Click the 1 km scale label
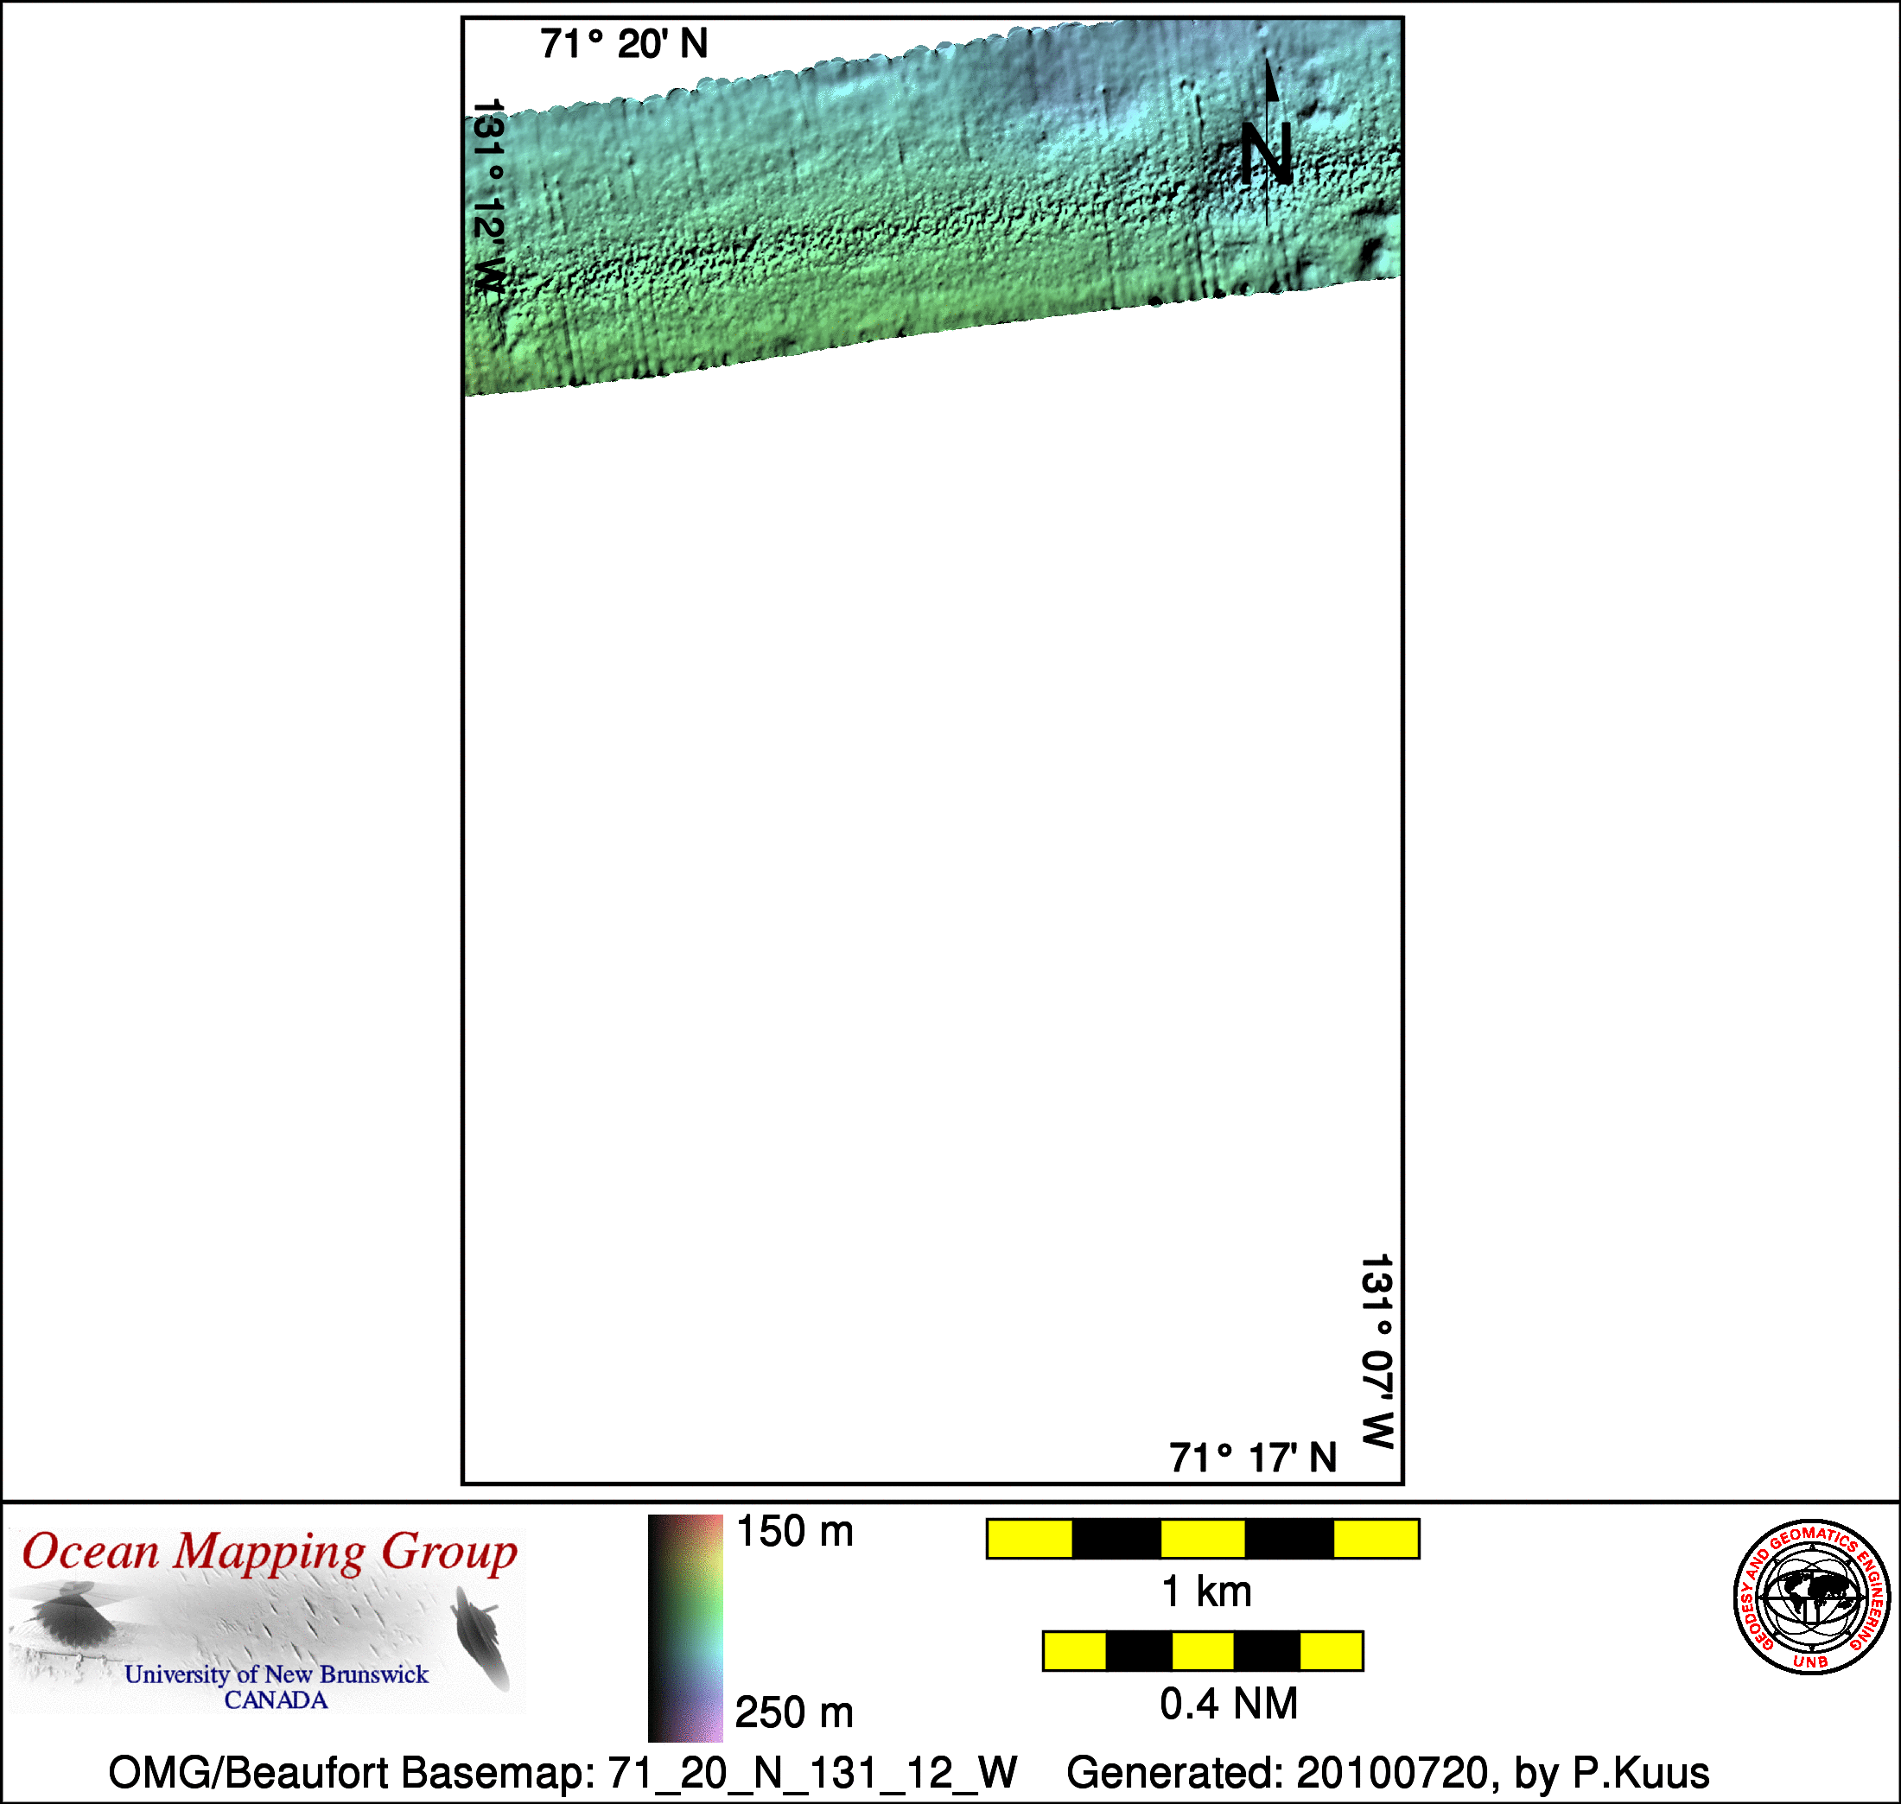Screen dimensions: 1901x1804 pos(1205,1591)
